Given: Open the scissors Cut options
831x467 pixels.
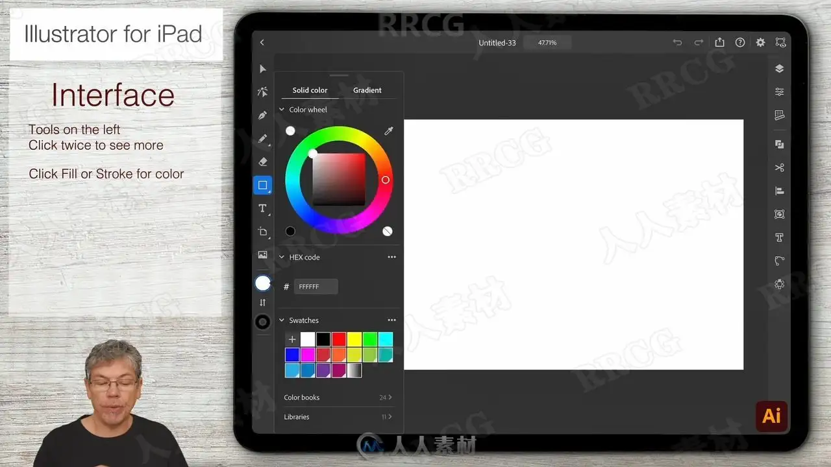Looking at the screenshot, I should pyautogui.click(x=779, y=167).
